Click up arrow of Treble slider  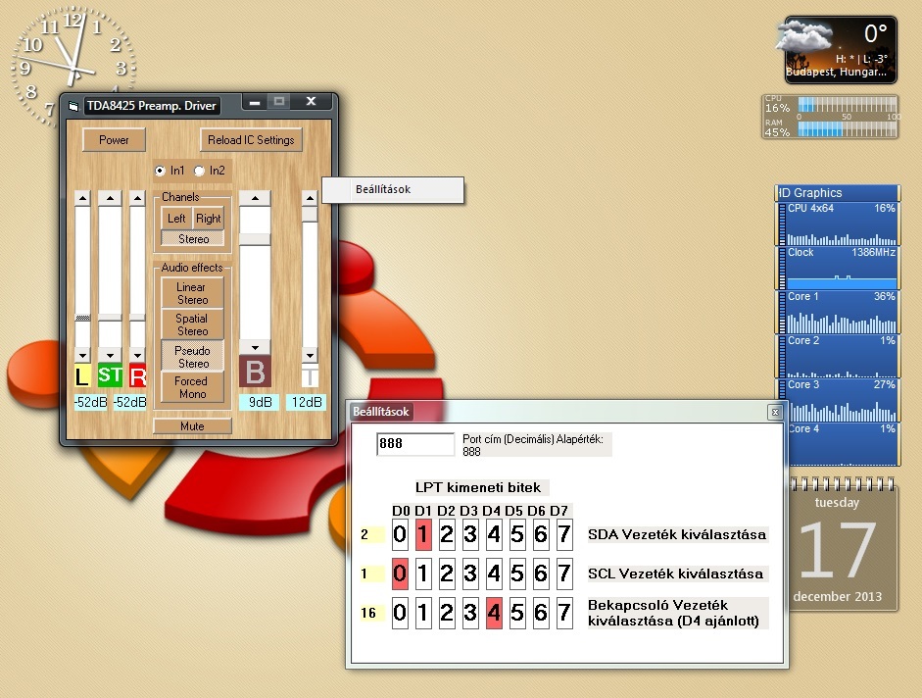[x=310, y=198]
